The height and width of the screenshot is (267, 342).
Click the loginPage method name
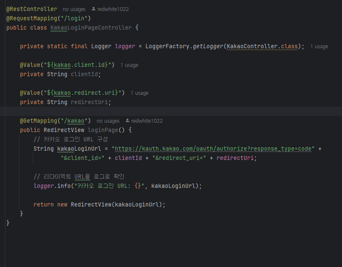pos(103,130)
